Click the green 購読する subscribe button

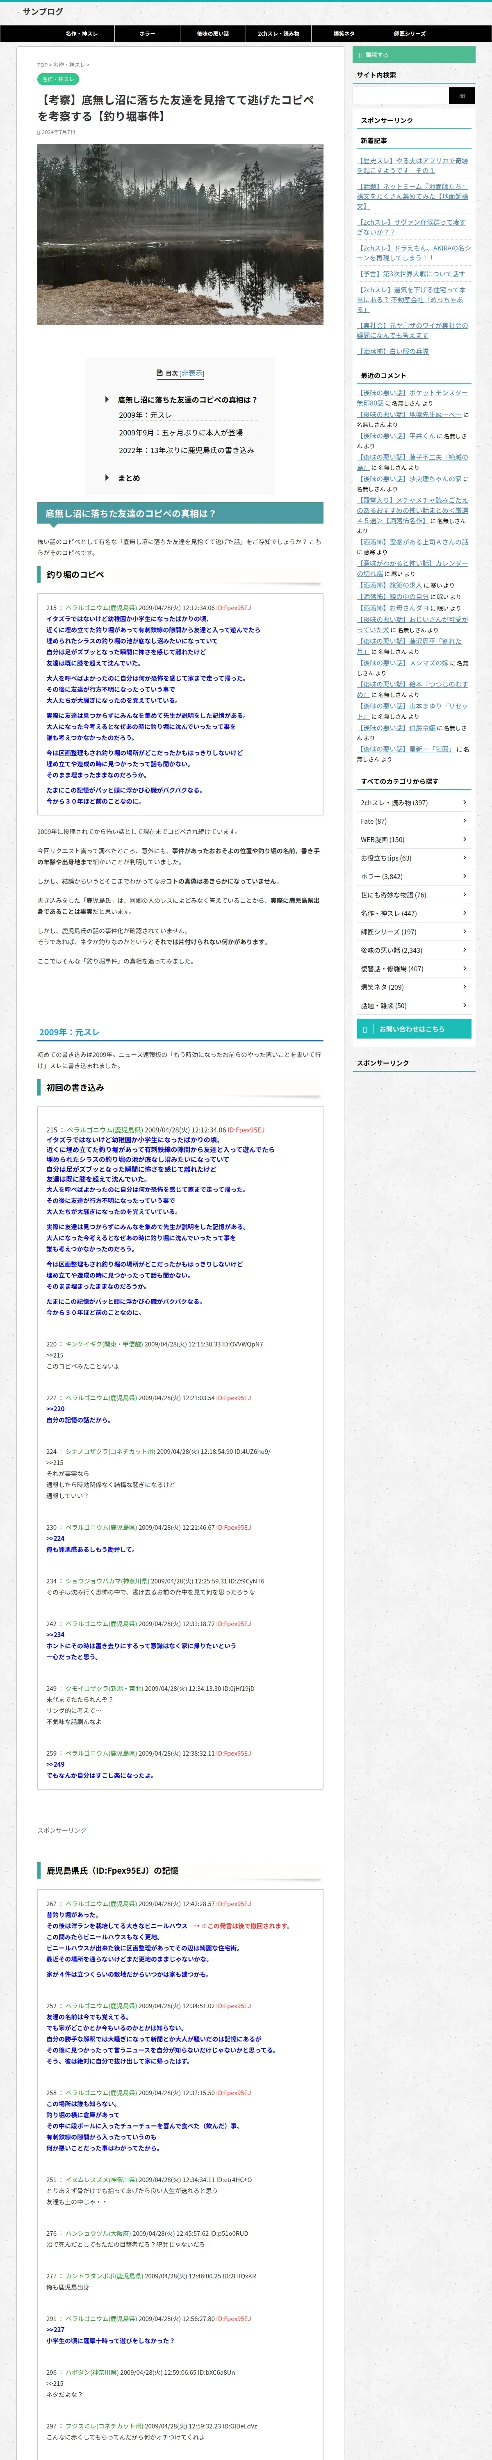[414, 55]
